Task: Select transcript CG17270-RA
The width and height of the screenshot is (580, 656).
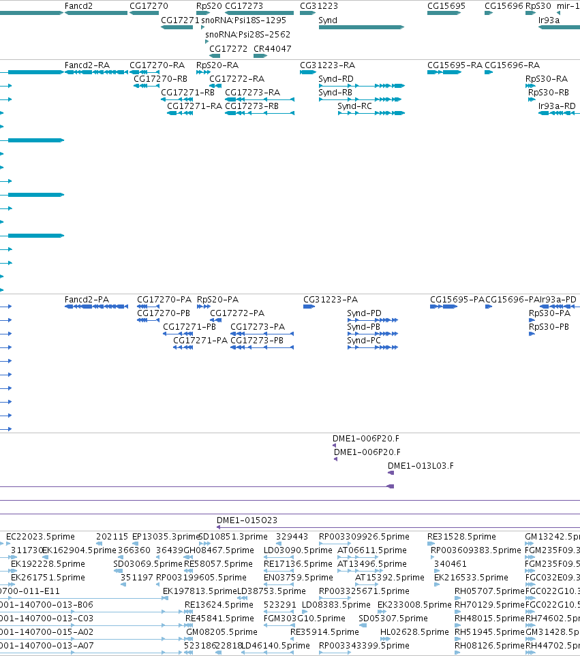Action: 157,65
